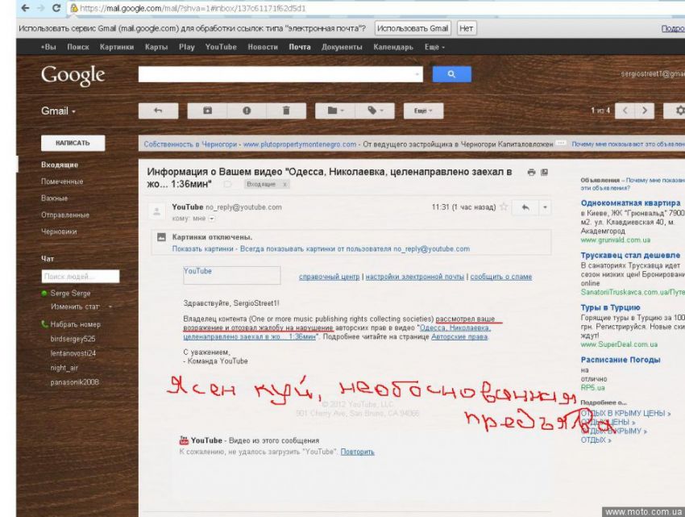Toggle importance marker beside subject
685x517 pixels.
click(227, 184)
